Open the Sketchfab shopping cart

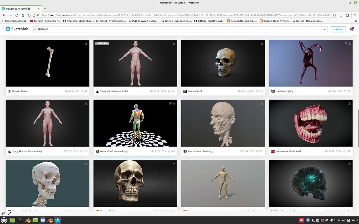tap(352, 29)
